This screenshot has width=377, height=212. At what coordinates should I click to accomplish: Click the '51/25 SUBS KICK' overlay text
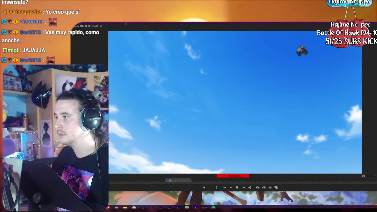point(351,42)
